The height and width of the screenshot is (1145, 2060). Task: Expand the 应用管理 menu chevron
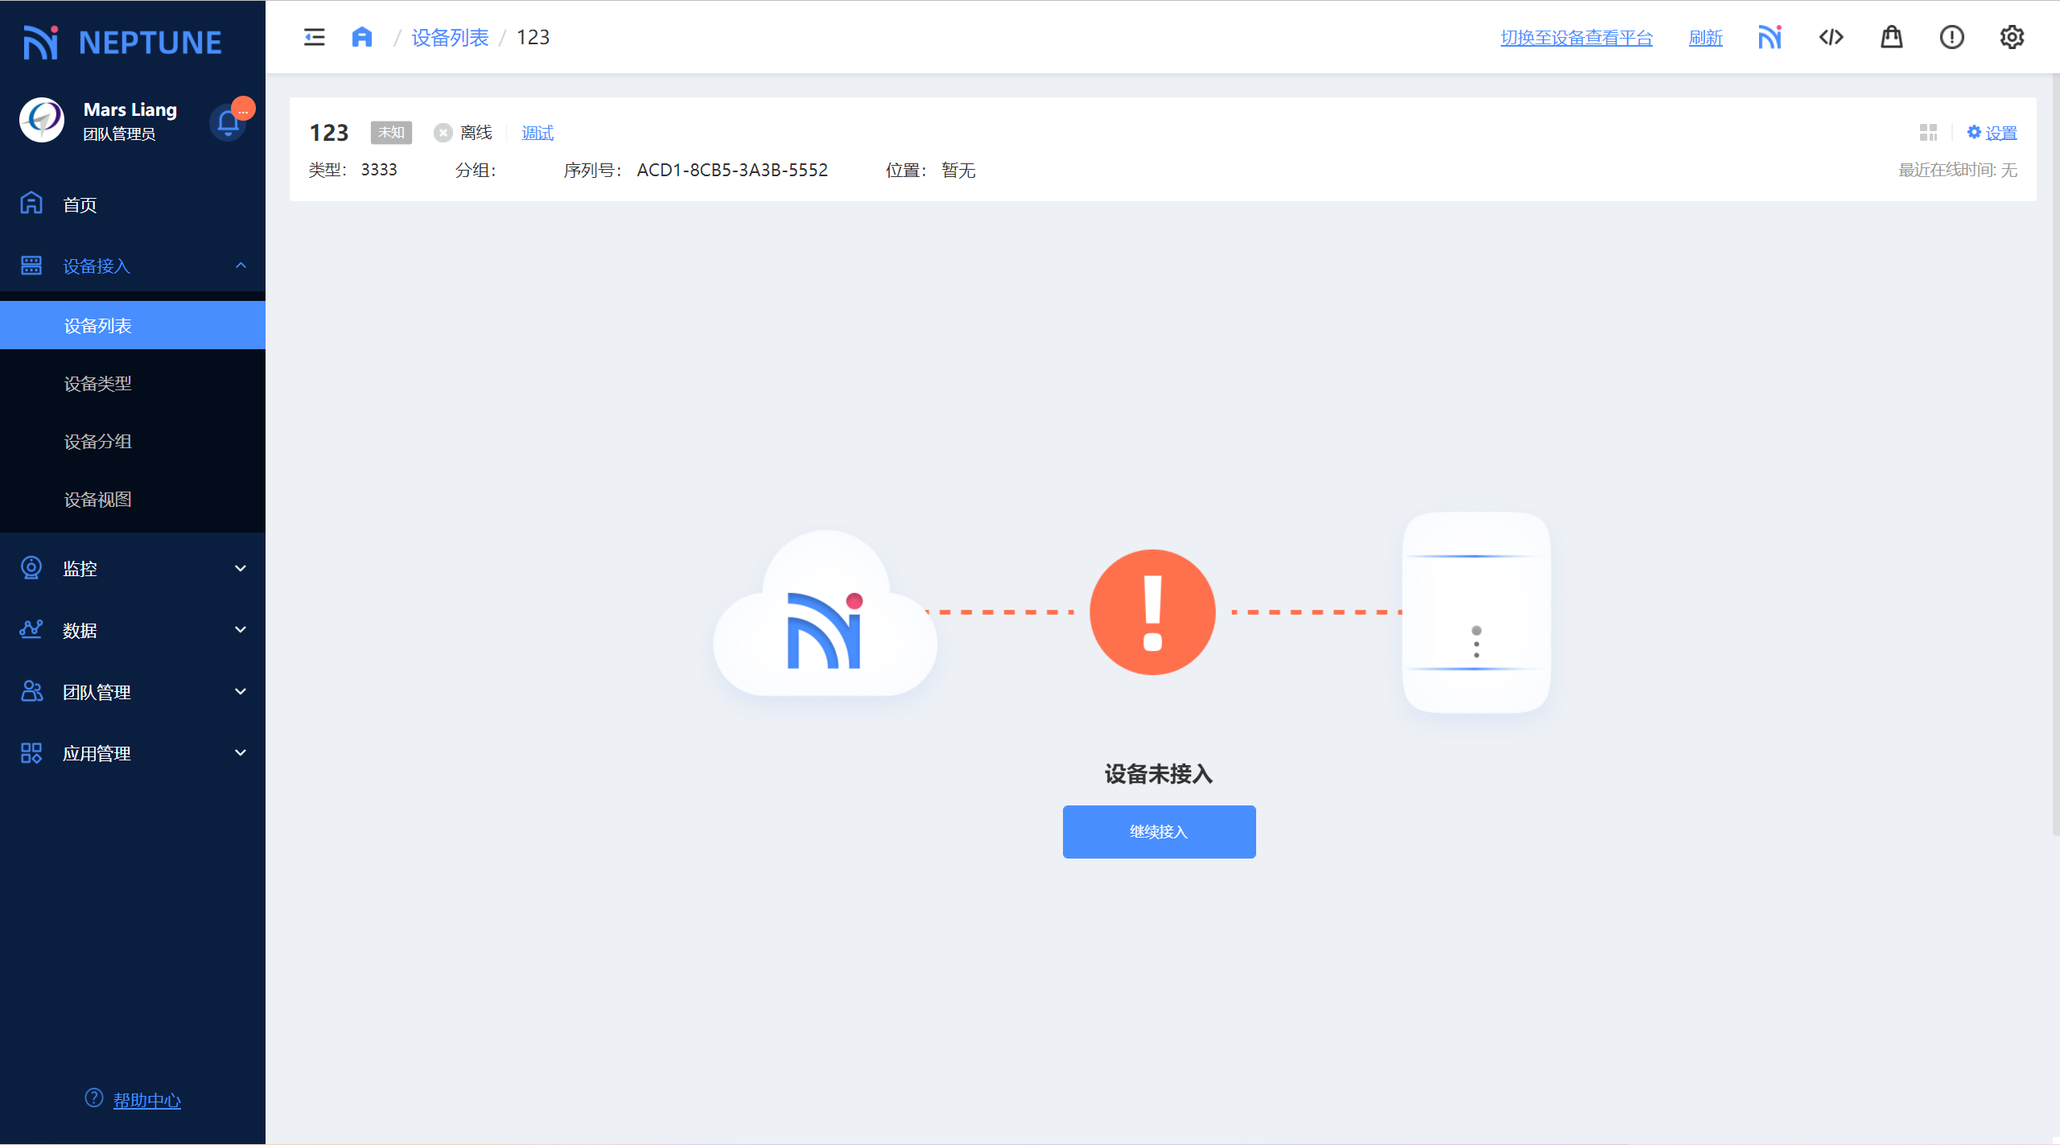[x=241, y=753]
